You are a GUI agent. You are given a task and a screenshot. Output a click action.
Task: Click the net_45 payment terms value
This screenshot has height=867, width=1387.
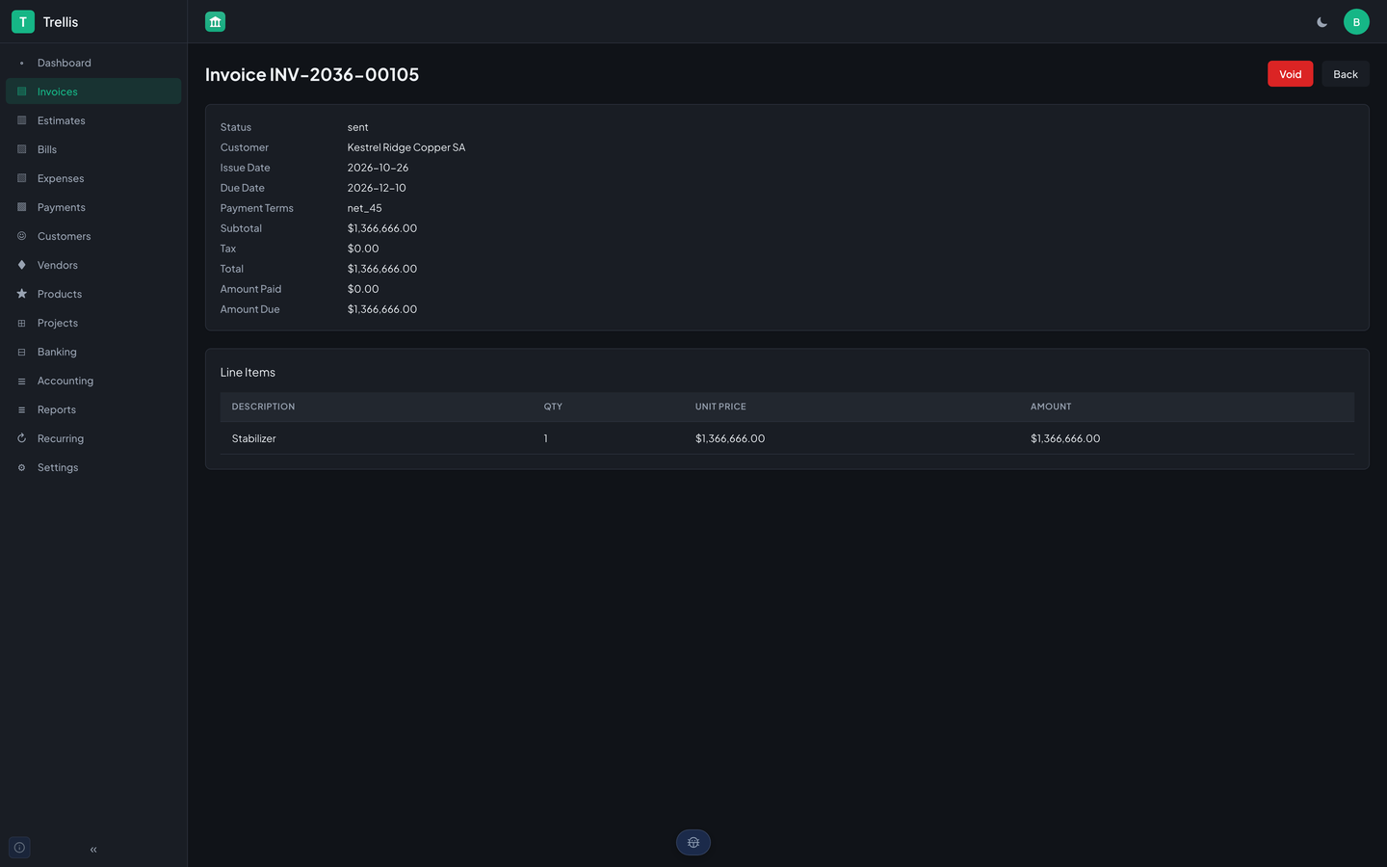coord(365,208)
